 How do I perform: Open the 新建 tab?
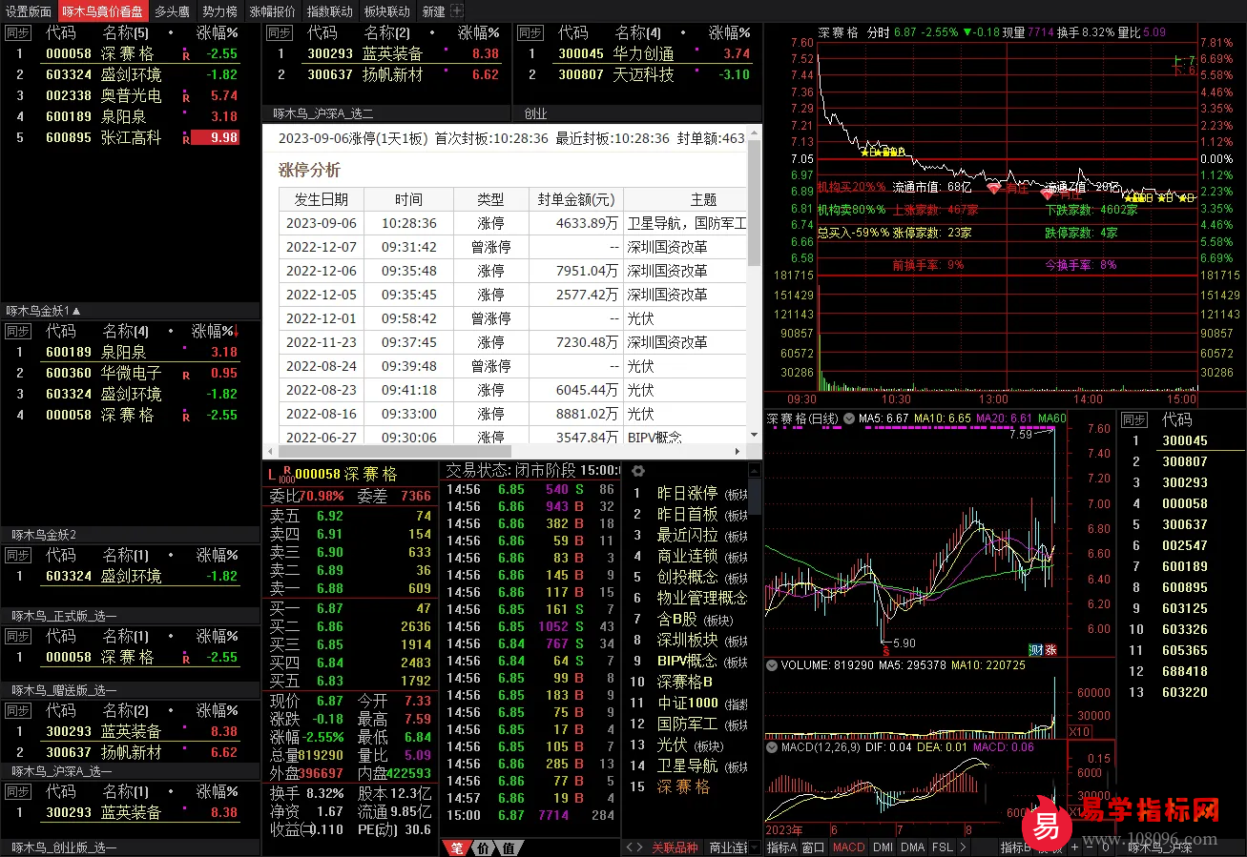433,11
